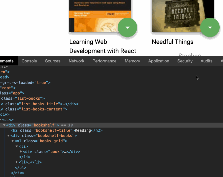Select the Learning Web Development with React title
This screenshot has height=177, width=223.
pyautogui.click(x=103, y=46)
